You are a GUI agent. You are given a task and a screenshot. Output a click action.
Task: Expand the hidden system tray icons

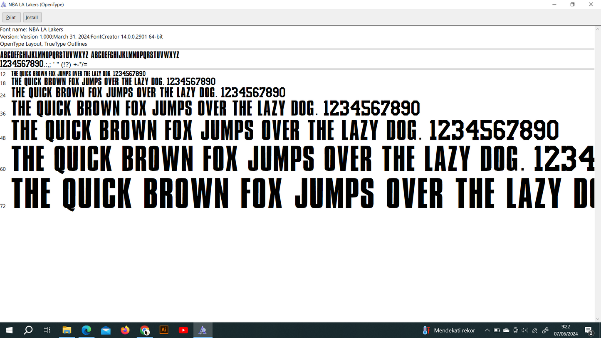click(487, 330)
